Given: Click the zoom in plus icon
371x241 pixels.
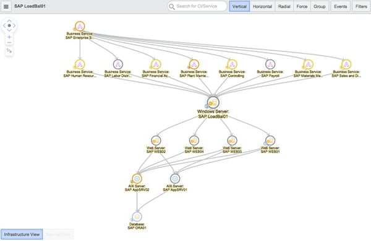Looking at the screenshot, I should tap(9, 37).
